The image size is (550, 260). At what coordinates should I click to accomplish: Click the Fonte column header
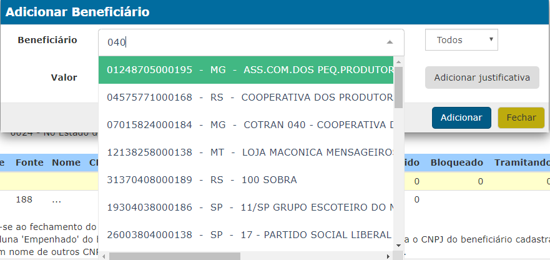coord(29,162)
